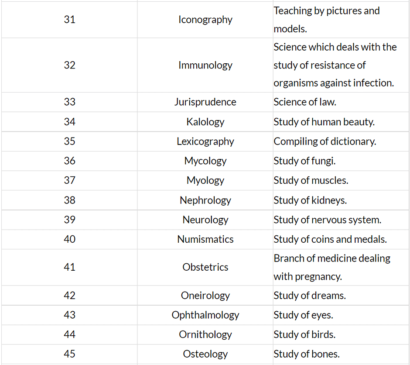Screen dimensions: 410x365
Task: Click the word Jurisprudence
Action: click(x=205, y=102)
